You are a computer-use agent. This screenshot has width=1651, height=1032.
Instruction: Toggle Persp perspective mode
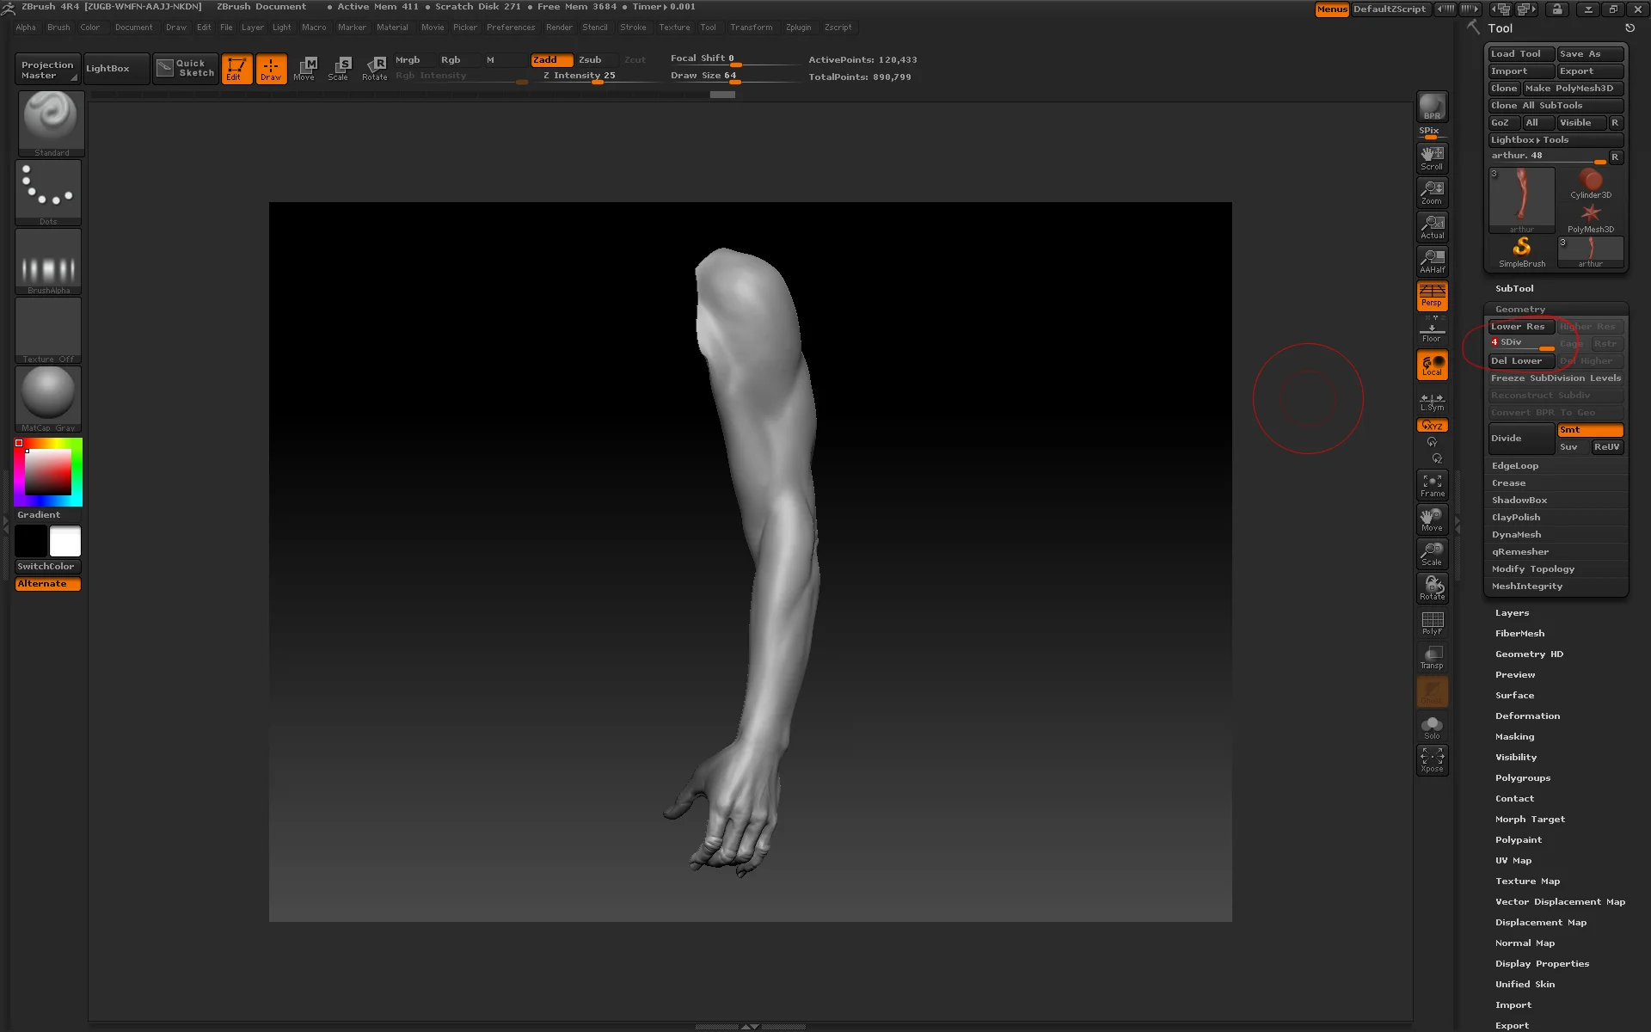point(1432,295)
